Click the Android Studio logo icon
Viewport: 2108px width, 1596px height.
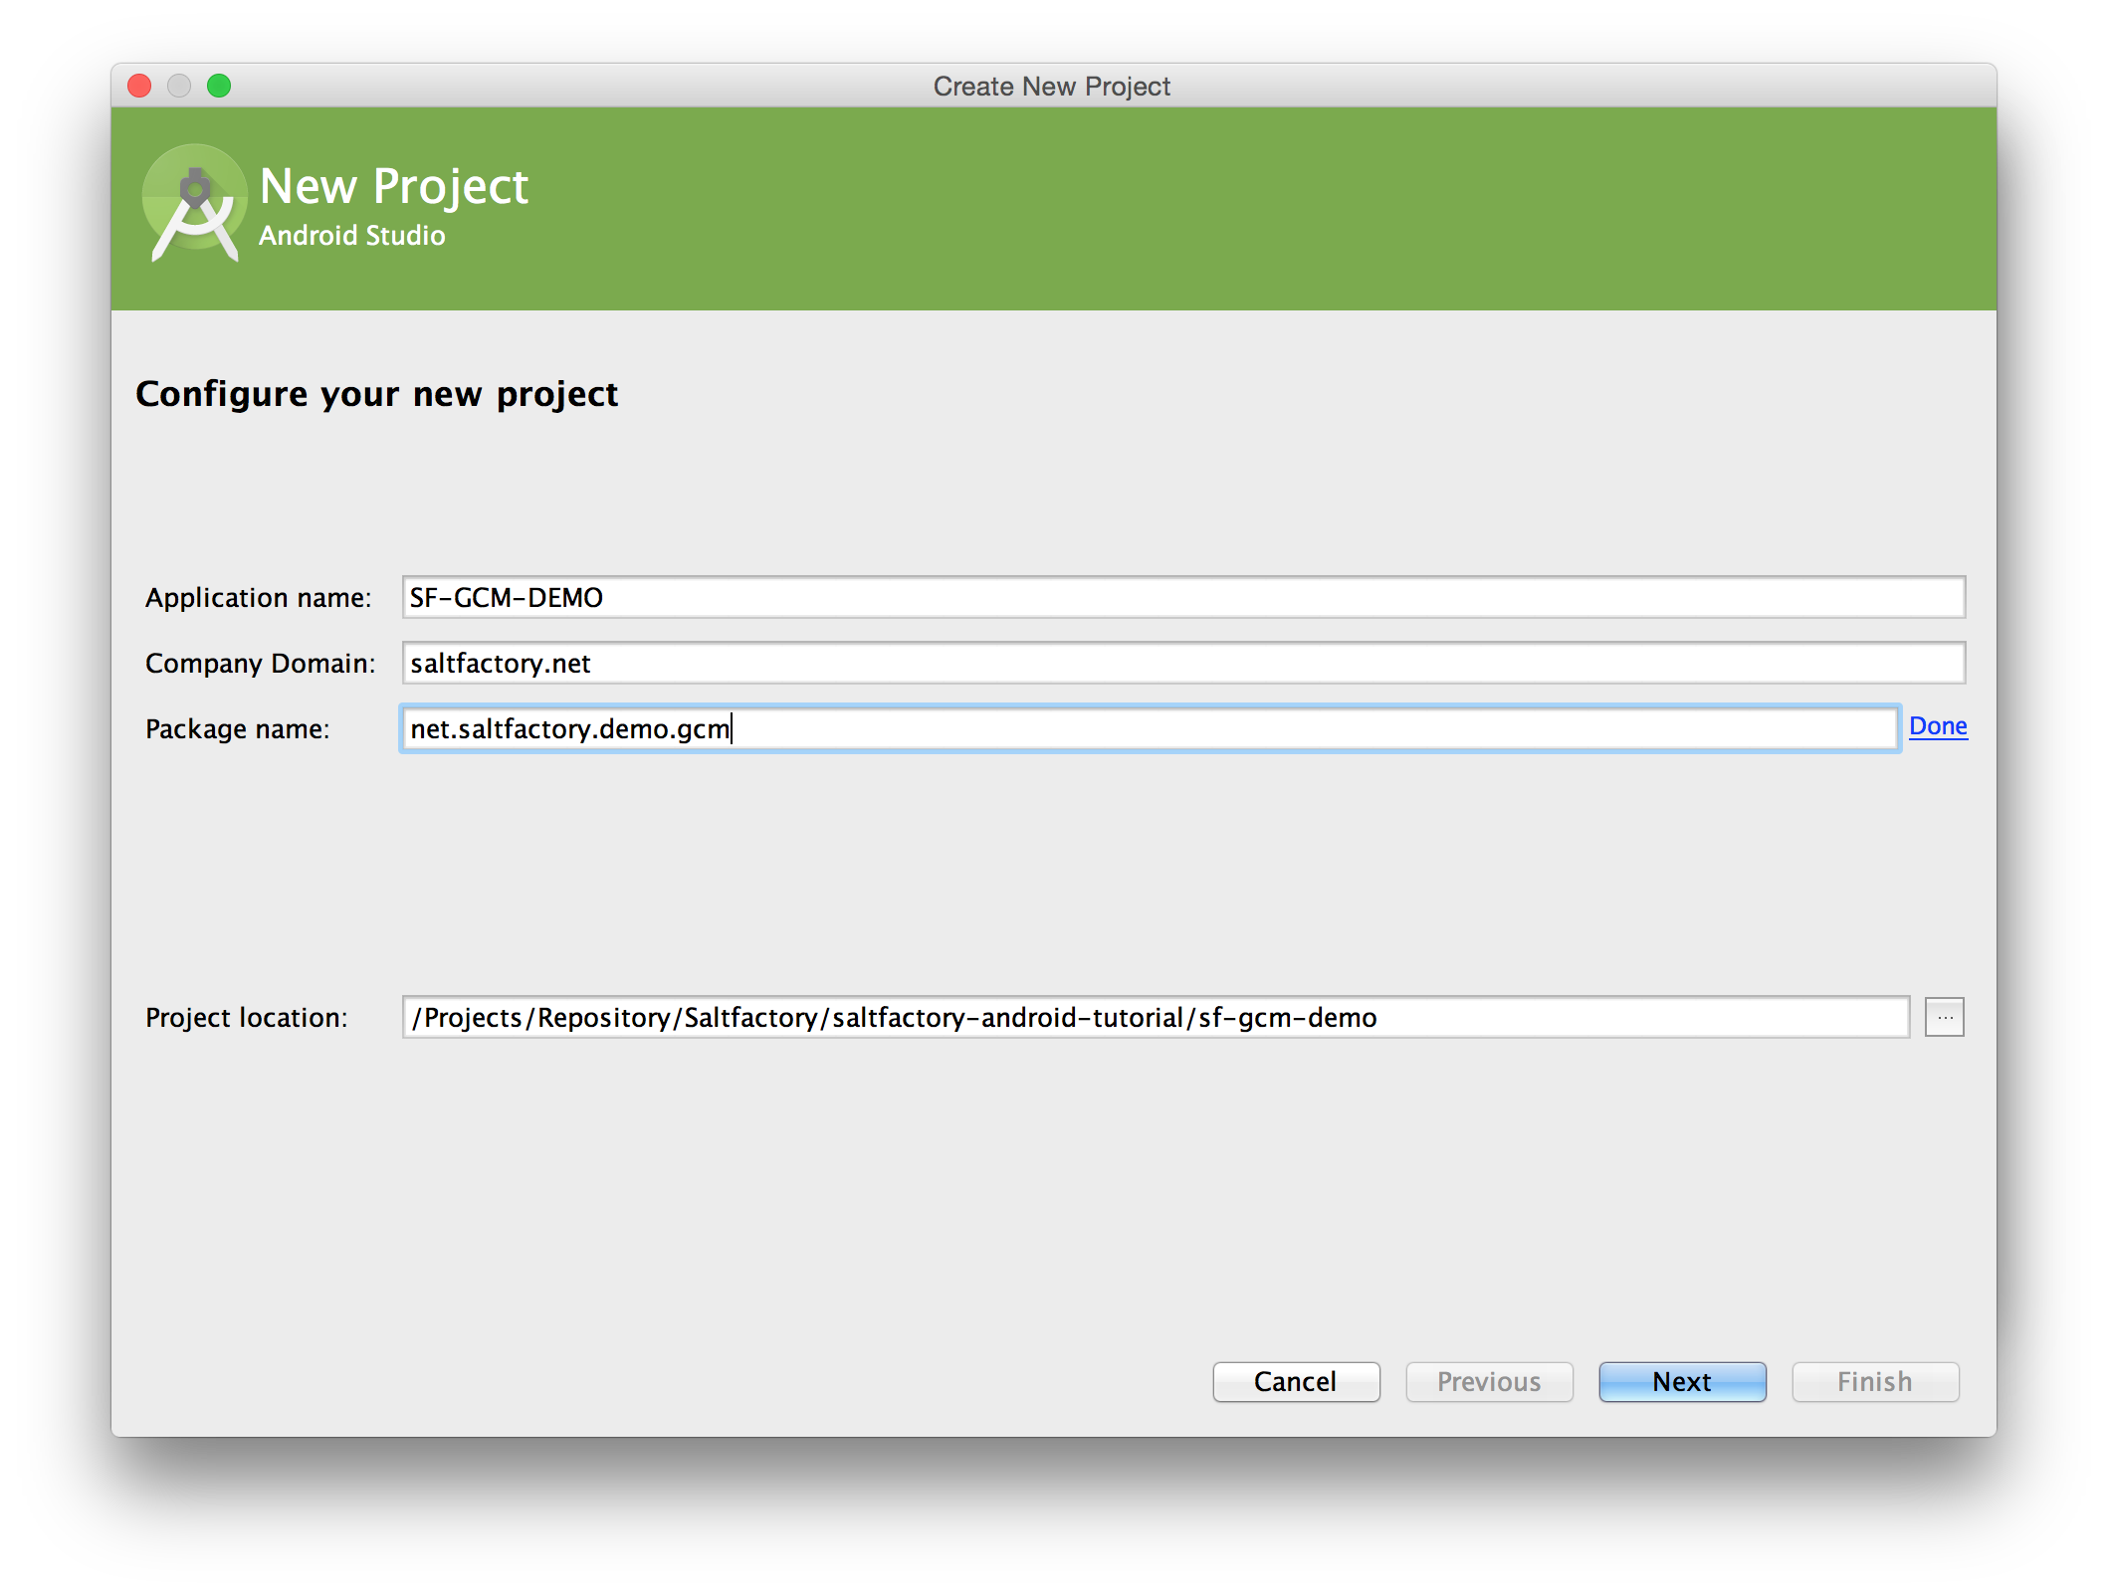(x=194, y=203)
